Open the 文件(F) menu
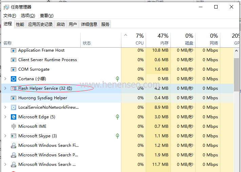 (10, 16)
